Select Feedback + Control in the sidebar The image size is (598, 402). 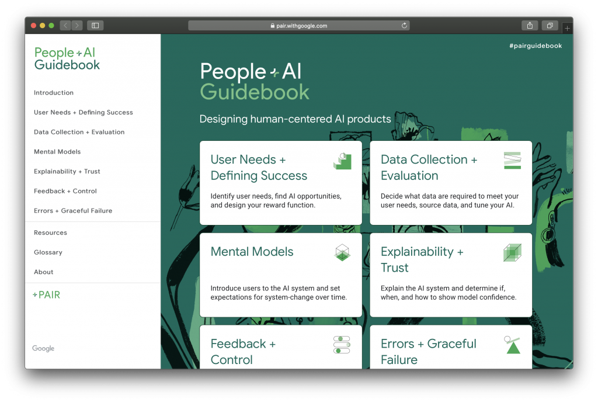(x=65, y=191)
